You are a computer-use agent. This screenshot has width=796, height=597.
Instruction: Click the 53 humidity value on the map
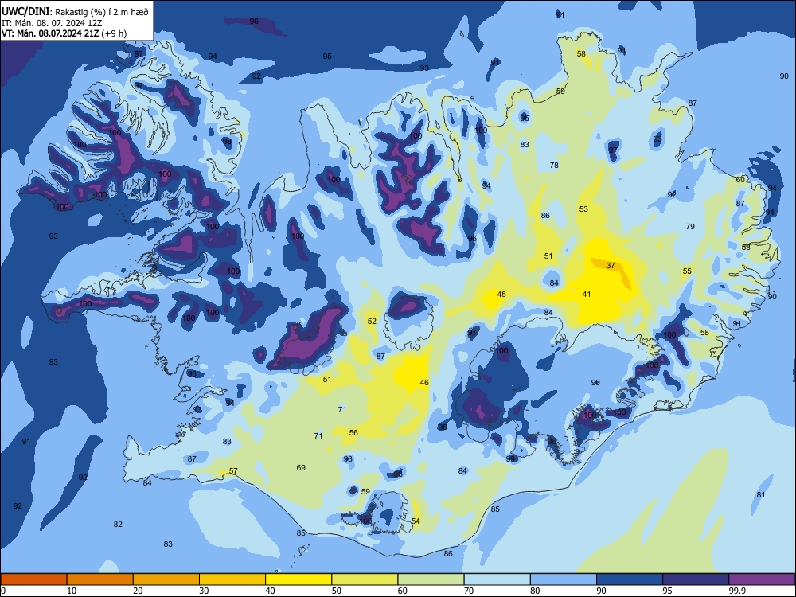point(583,209)
